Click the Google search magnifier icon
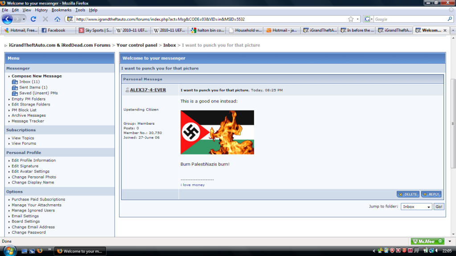The image size is (456, 256). 450,19
